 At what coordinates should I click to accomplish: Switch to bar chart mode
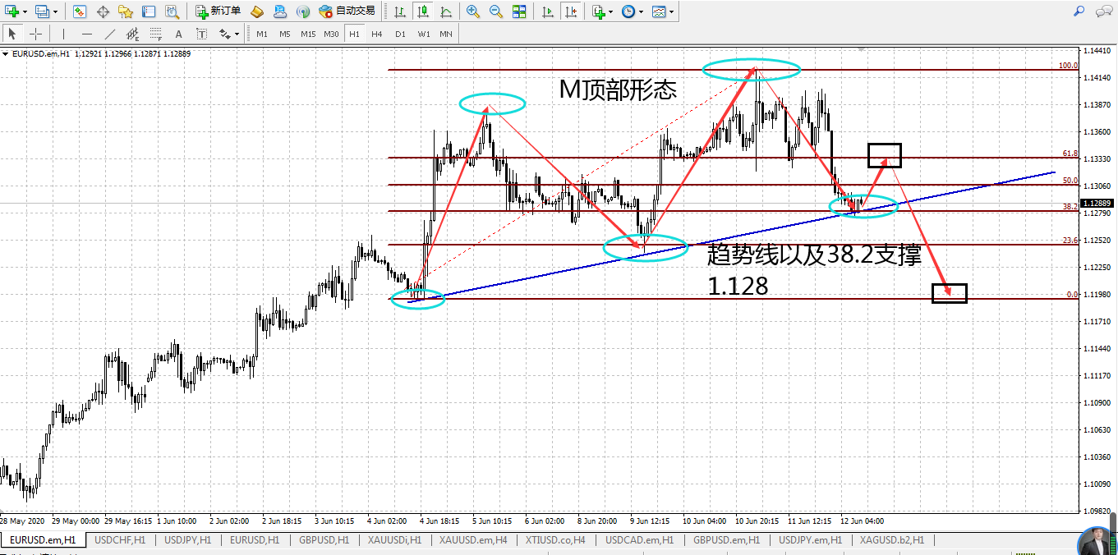(x=399, y=11)
